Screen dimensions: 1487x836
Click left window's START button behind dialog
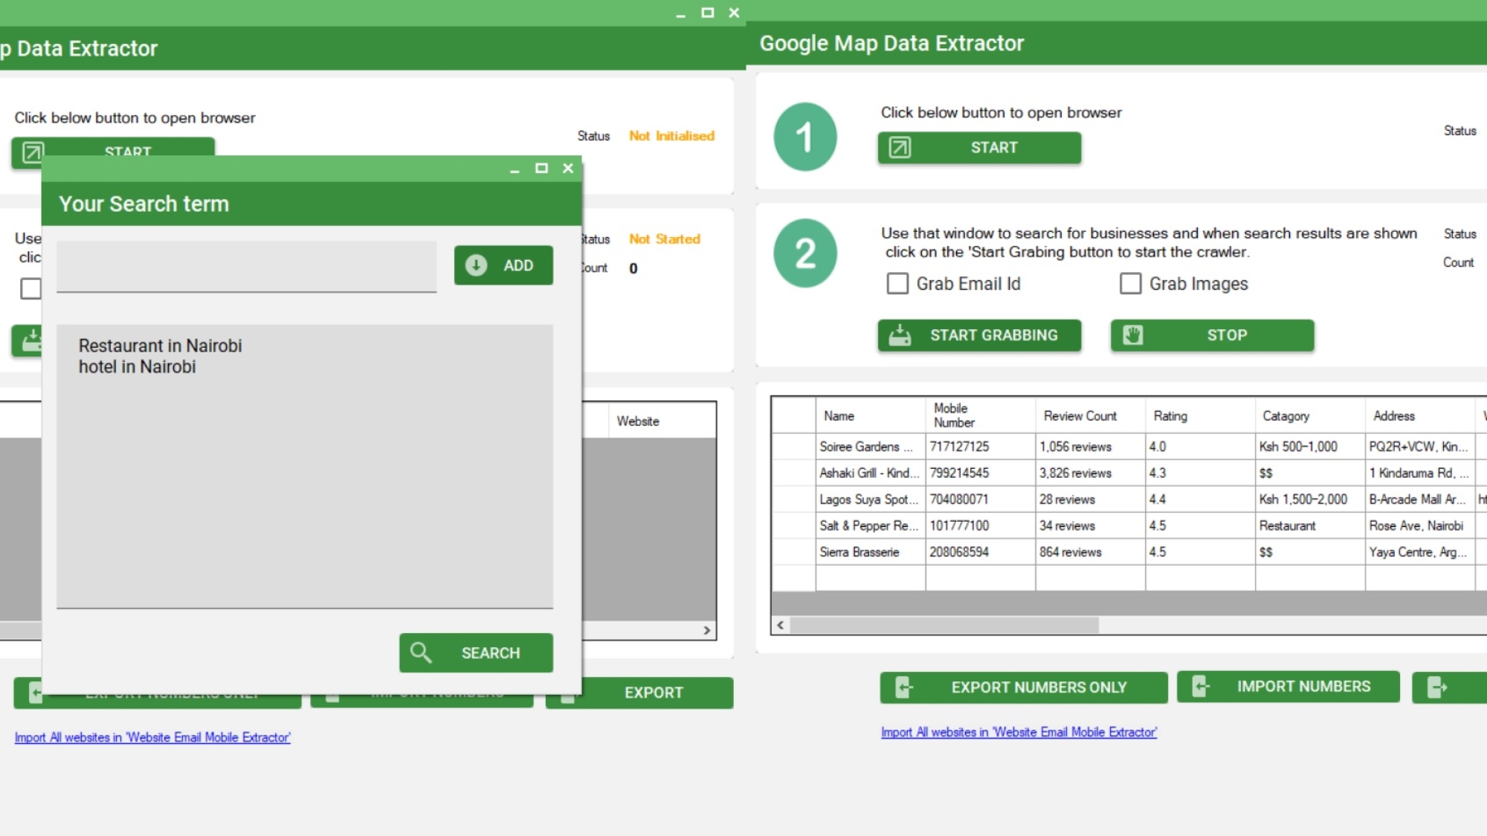pyautogui.click(x=128, y=146)
